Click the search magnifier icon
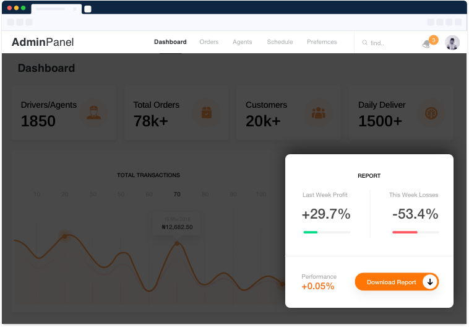 tap(364, 43)
